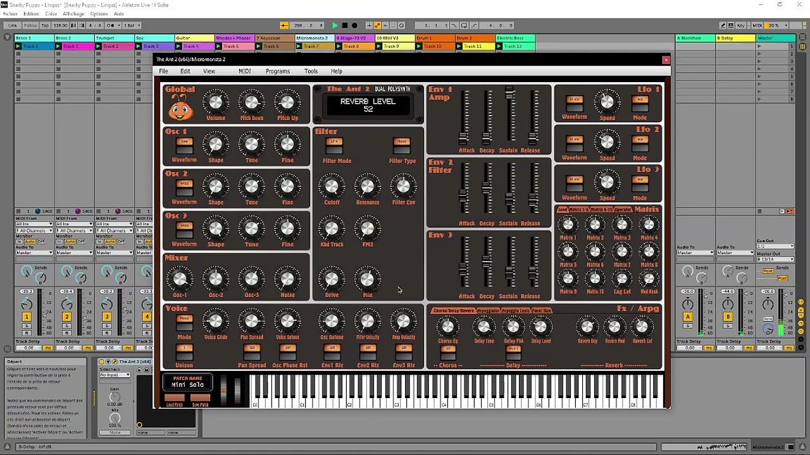Click the Filter Env knob

pos(403,186)
